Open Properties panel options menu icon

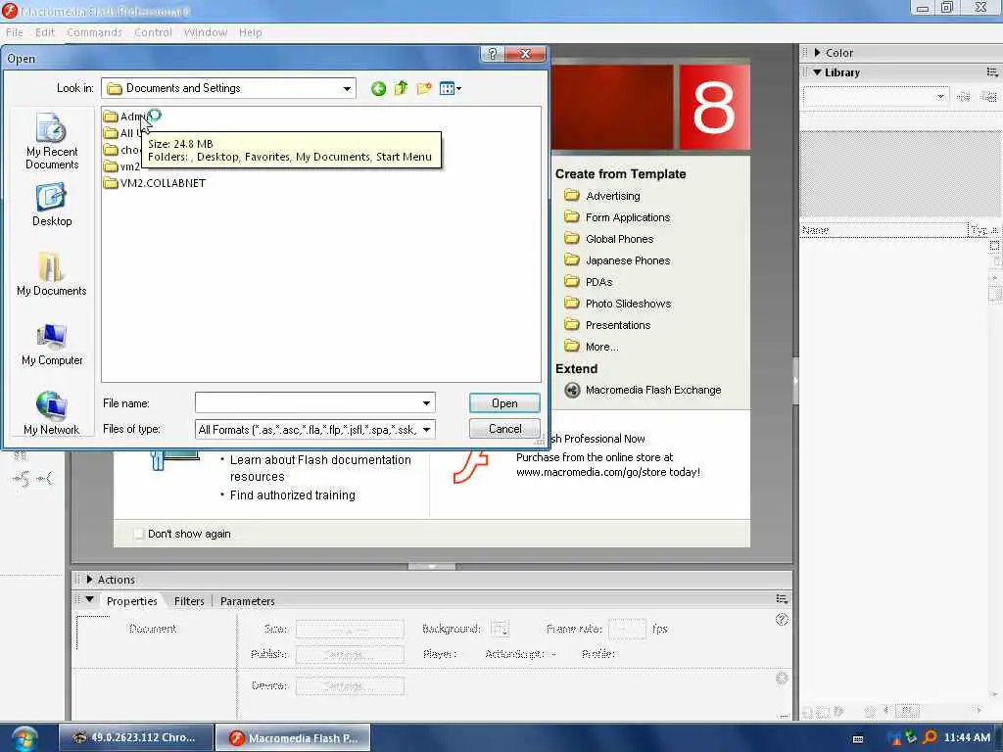(782, 599)
